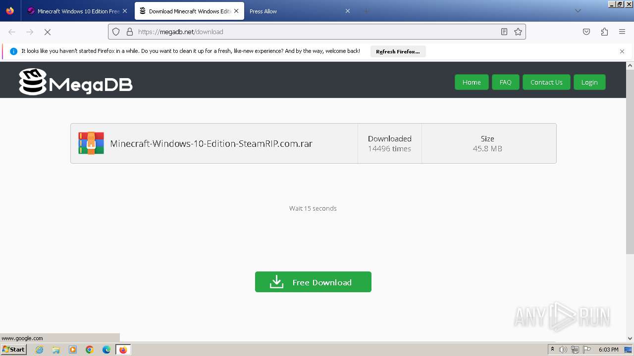The image size is (634, 356).
Task: Open the Home page button
Action: tap(472, 82)
